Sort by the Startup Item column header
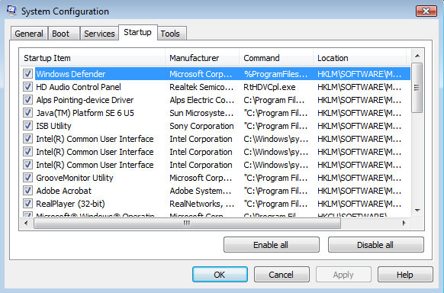This screenshot has height=293, width=444. coord(92,58)
